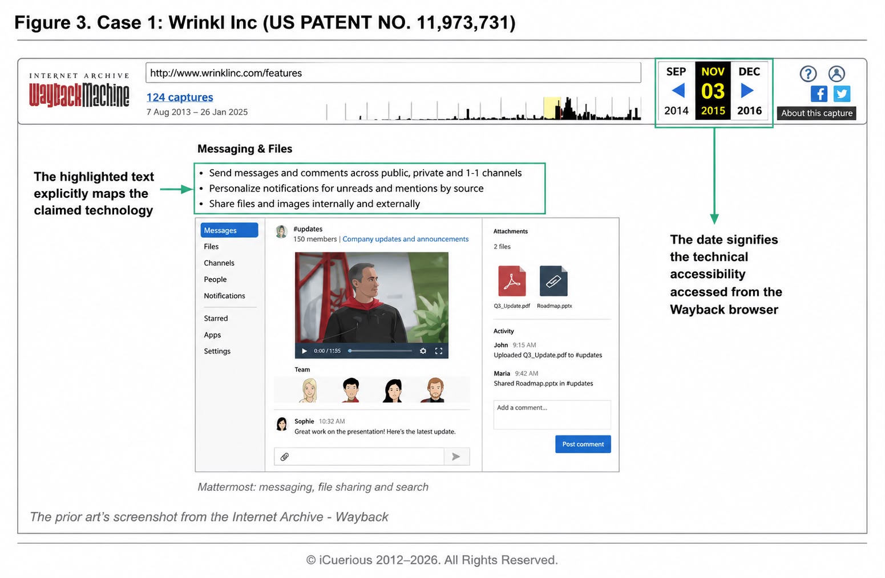Open People in the sidebar

215,280
